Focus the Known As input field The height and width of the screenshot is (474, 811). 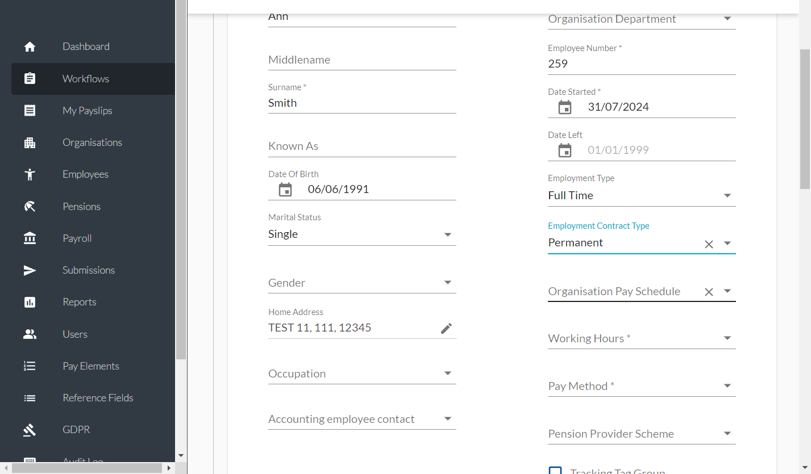[362, 146]
